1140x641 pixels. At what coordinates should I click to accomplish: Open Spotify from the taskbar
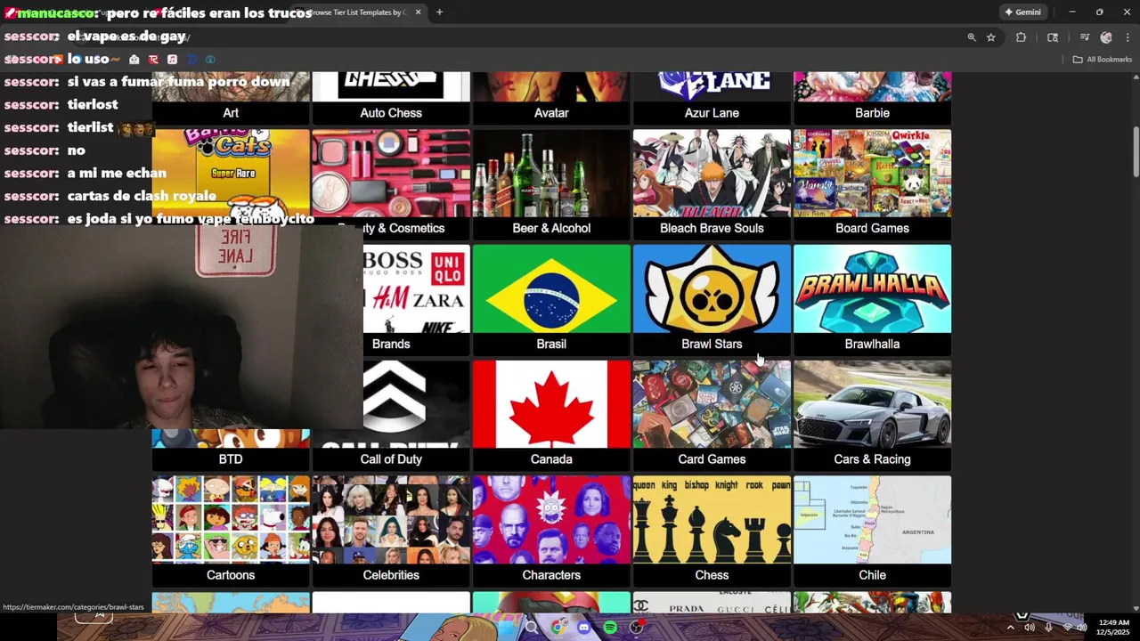pyautogui.click(x=610, y=628)
